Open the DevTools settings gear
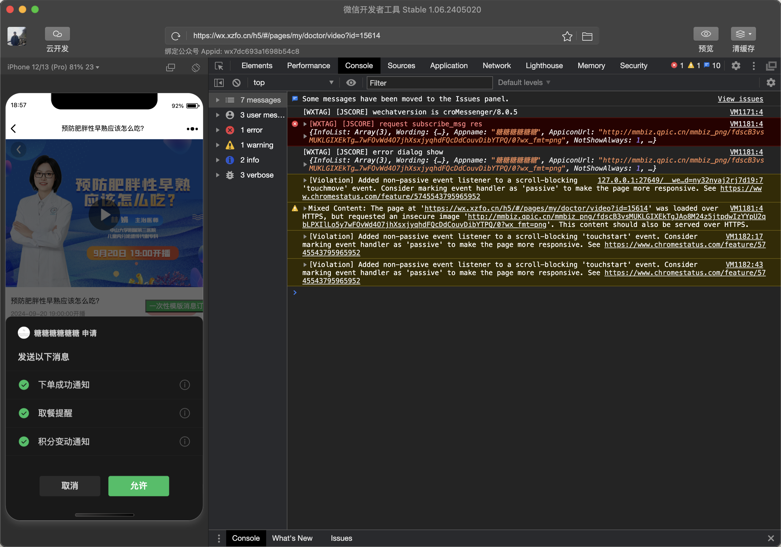The height and width of the screenshot is (547, 781). (x=735, y=66)
